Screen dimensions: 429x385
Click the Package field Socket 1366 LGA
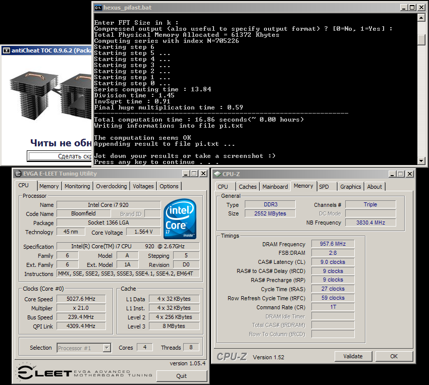109,223
